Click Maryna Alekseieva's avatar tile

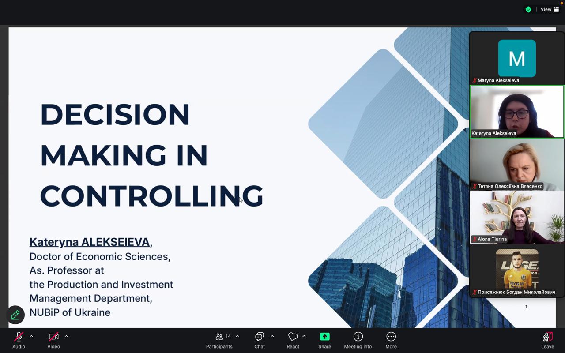click(517, 59)
